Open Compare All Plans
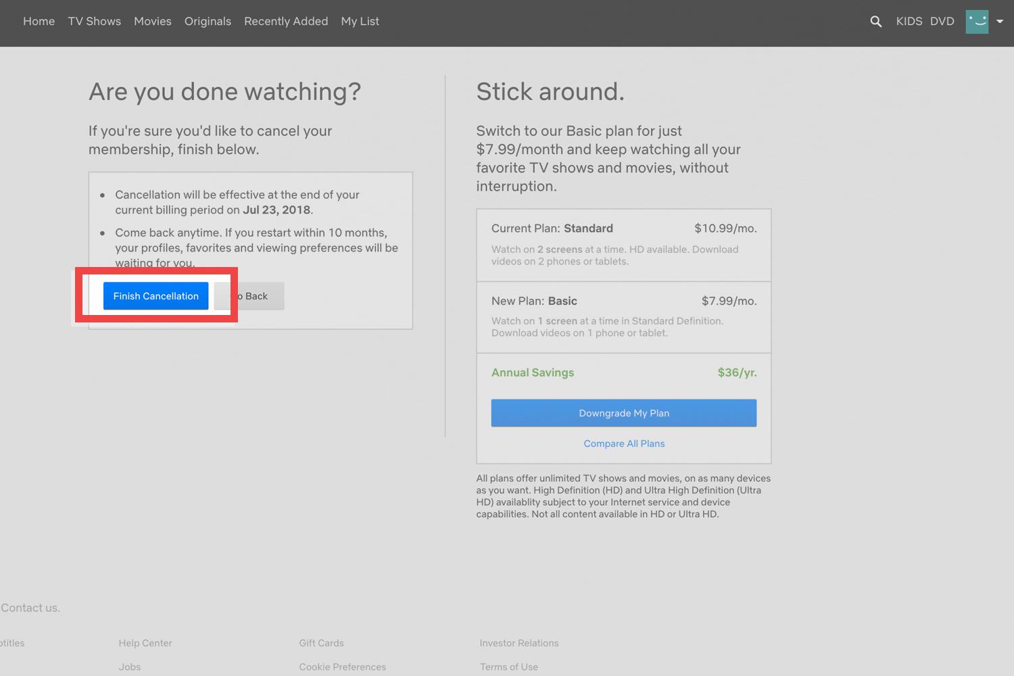The height and width of the screenshot is (676, 1014). (623, 443)
